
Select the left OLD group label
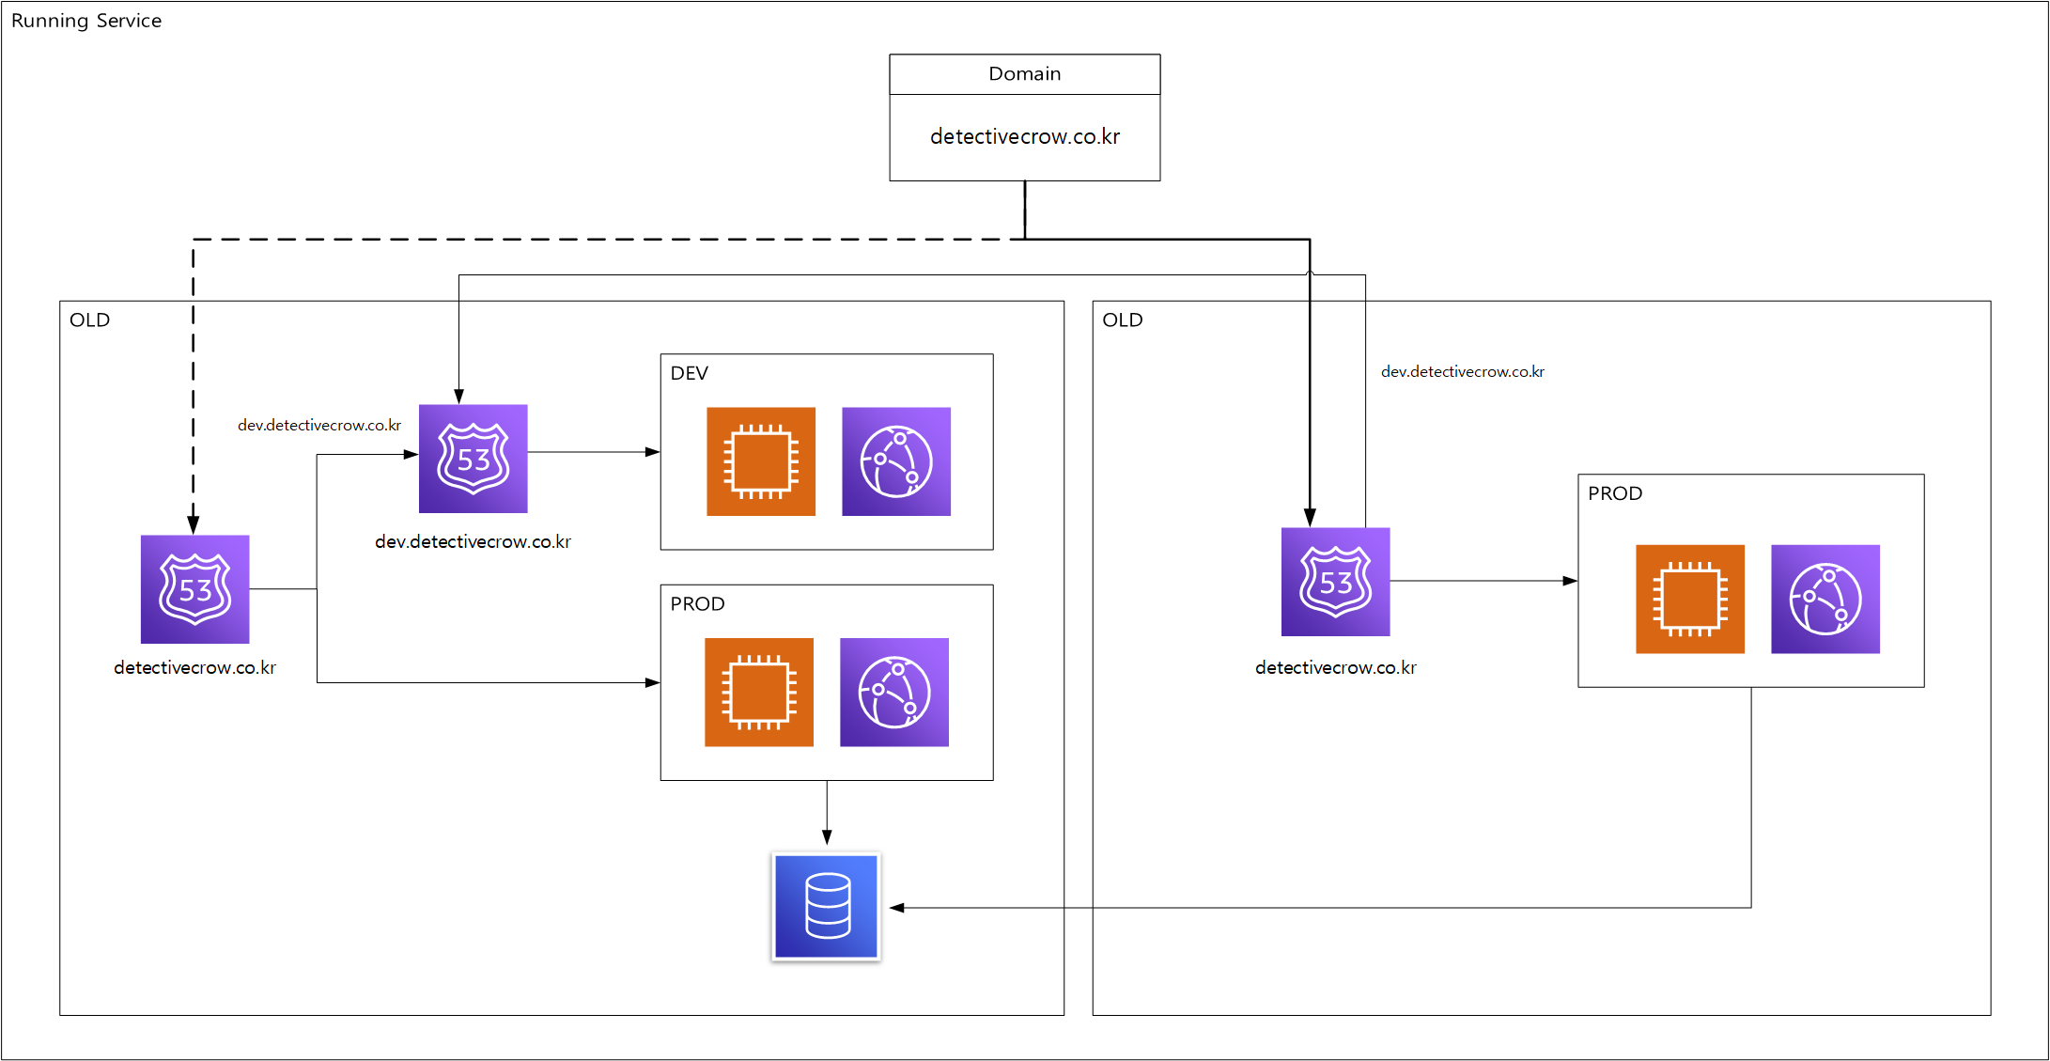[x=89, y=320]
